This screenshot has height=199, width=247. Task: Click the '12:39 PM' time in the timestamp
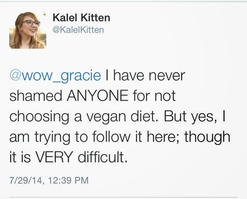68,180
